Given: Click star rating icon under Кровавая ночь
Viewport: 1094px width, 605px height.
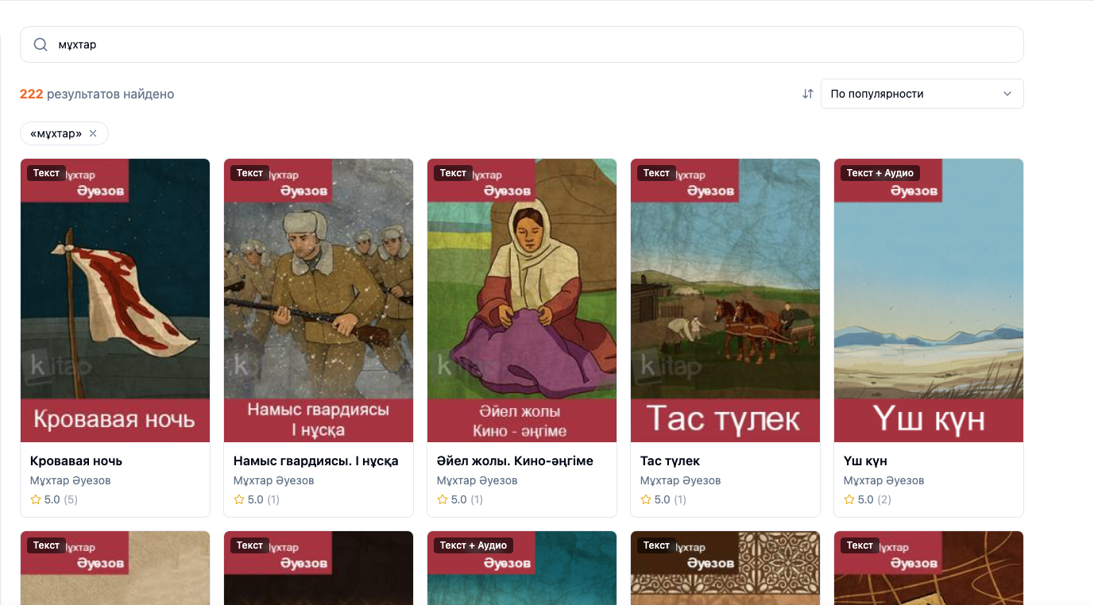Looking at the screenshot, I should 36,499.
